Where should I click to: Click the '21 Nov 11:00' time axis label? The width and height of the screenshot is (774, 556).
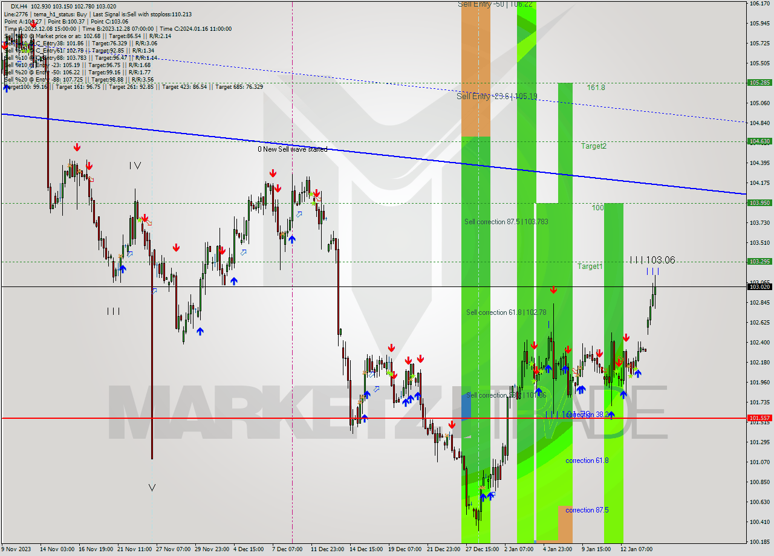point(134,549)
